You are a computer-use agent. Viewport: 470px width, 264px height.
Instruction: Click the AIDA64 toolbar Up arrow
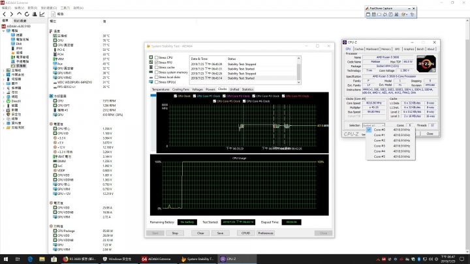click(19, 14)
